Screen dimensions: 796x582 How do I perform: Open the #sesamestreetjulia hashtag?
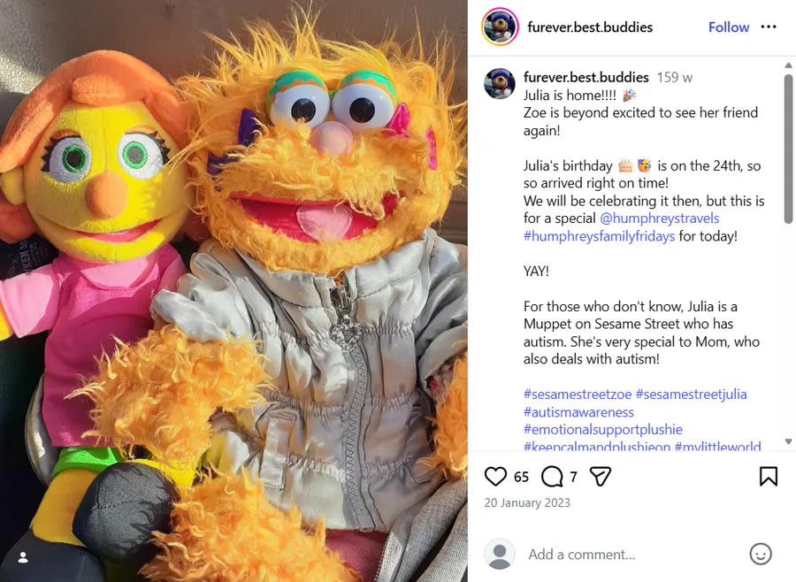[x=691, y=394]
